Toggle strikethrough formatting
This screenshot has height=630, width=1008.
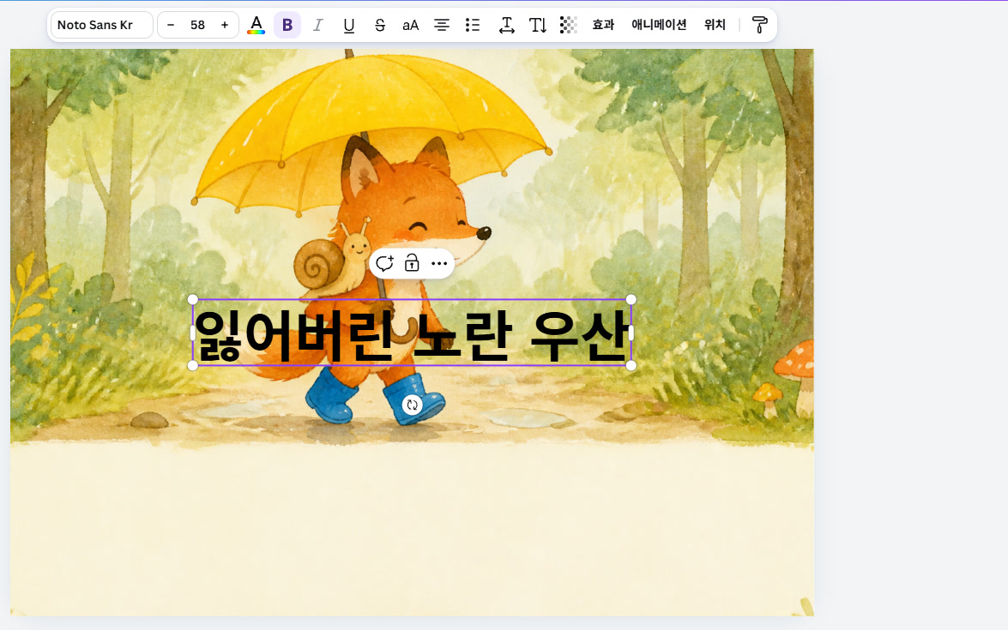tap(379, 25)
